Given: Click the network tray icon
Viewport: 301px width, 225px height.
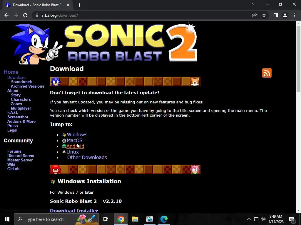Looking at the screenshot, I should pyautogui.click(x=256, y=219).
